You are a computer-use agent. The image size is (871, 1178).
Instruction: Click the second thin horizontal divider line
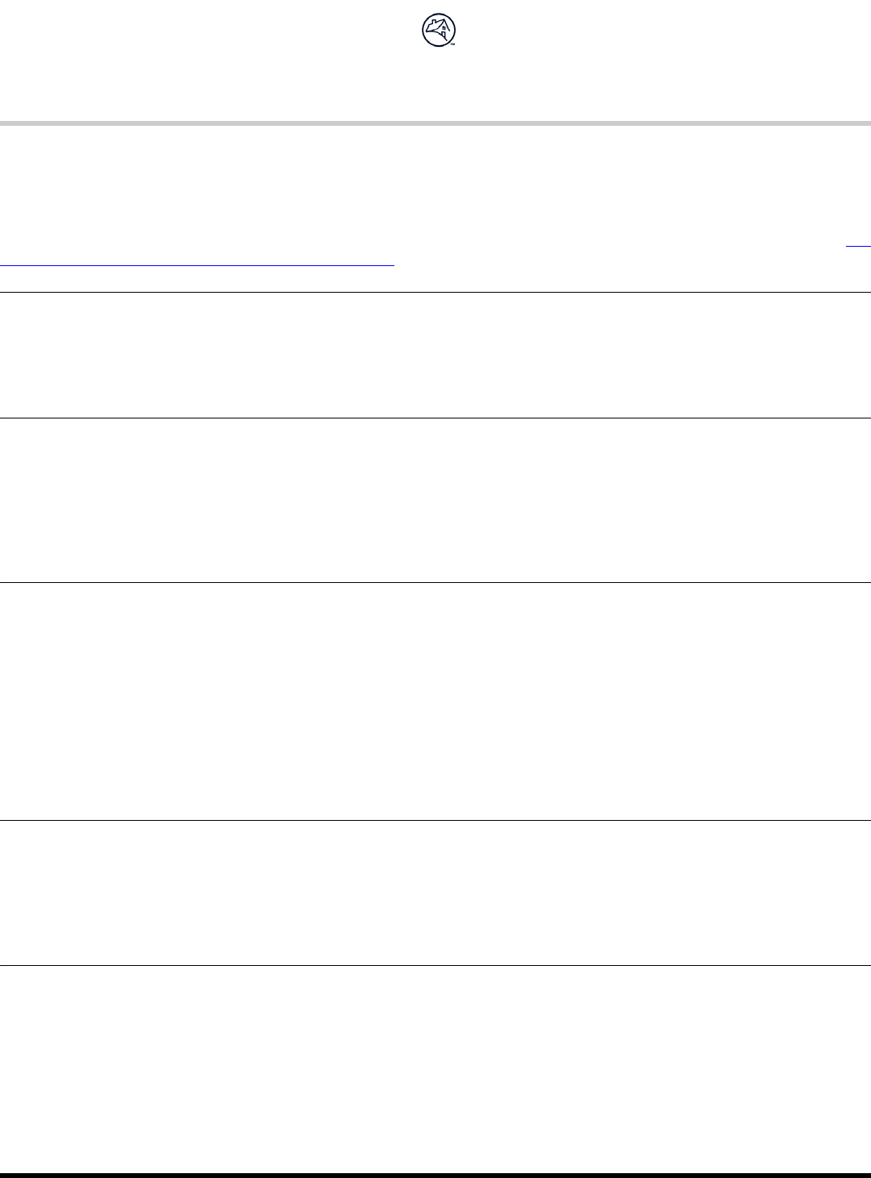coord(435,418)
